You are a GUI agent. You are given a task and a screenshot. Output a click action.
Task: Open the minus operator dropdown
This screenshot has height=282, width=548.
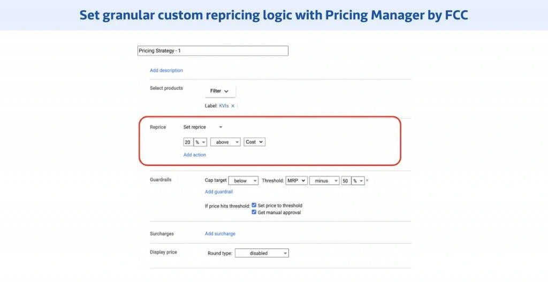(324, 181)
